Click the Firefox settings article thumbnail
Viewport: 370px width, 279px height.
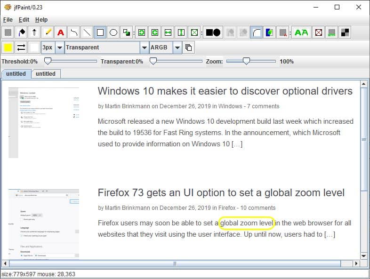(x=44, y=224)
